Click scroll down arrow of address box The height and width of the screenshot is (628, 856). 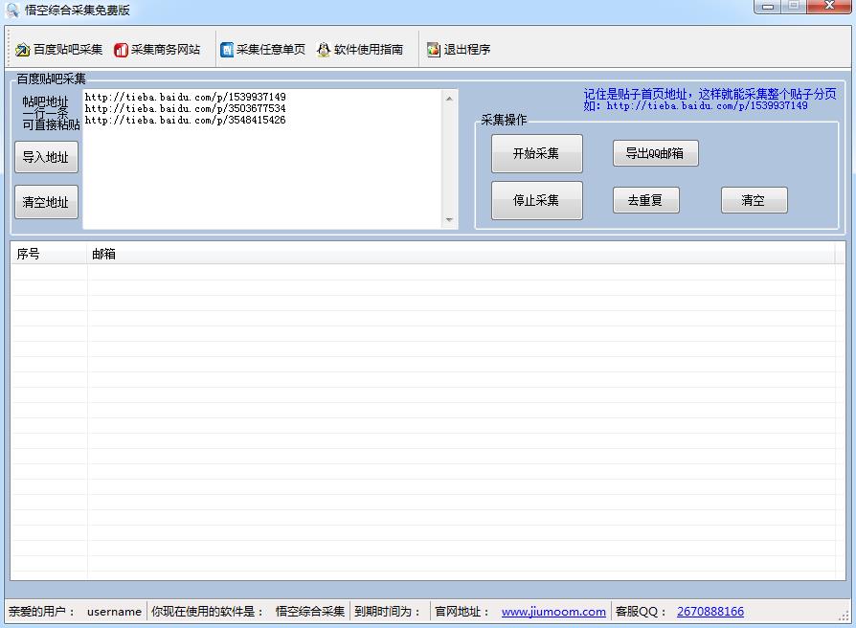[x=449, y=219]
